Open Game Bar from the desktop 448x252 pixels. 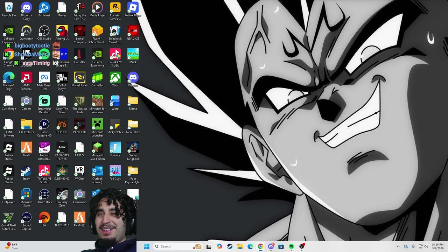97,80
